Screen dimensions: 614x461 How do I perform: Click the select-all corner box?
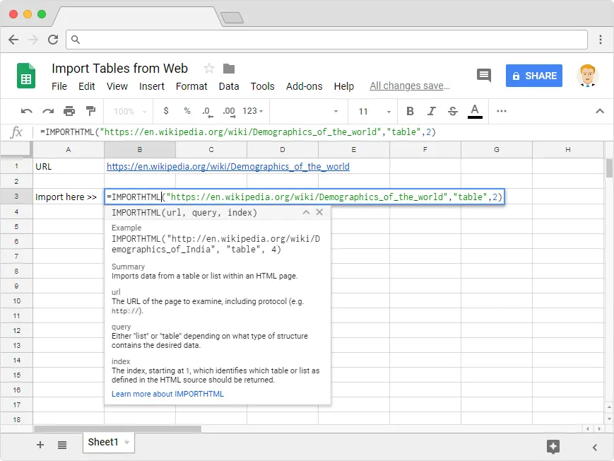pos(16,149)
